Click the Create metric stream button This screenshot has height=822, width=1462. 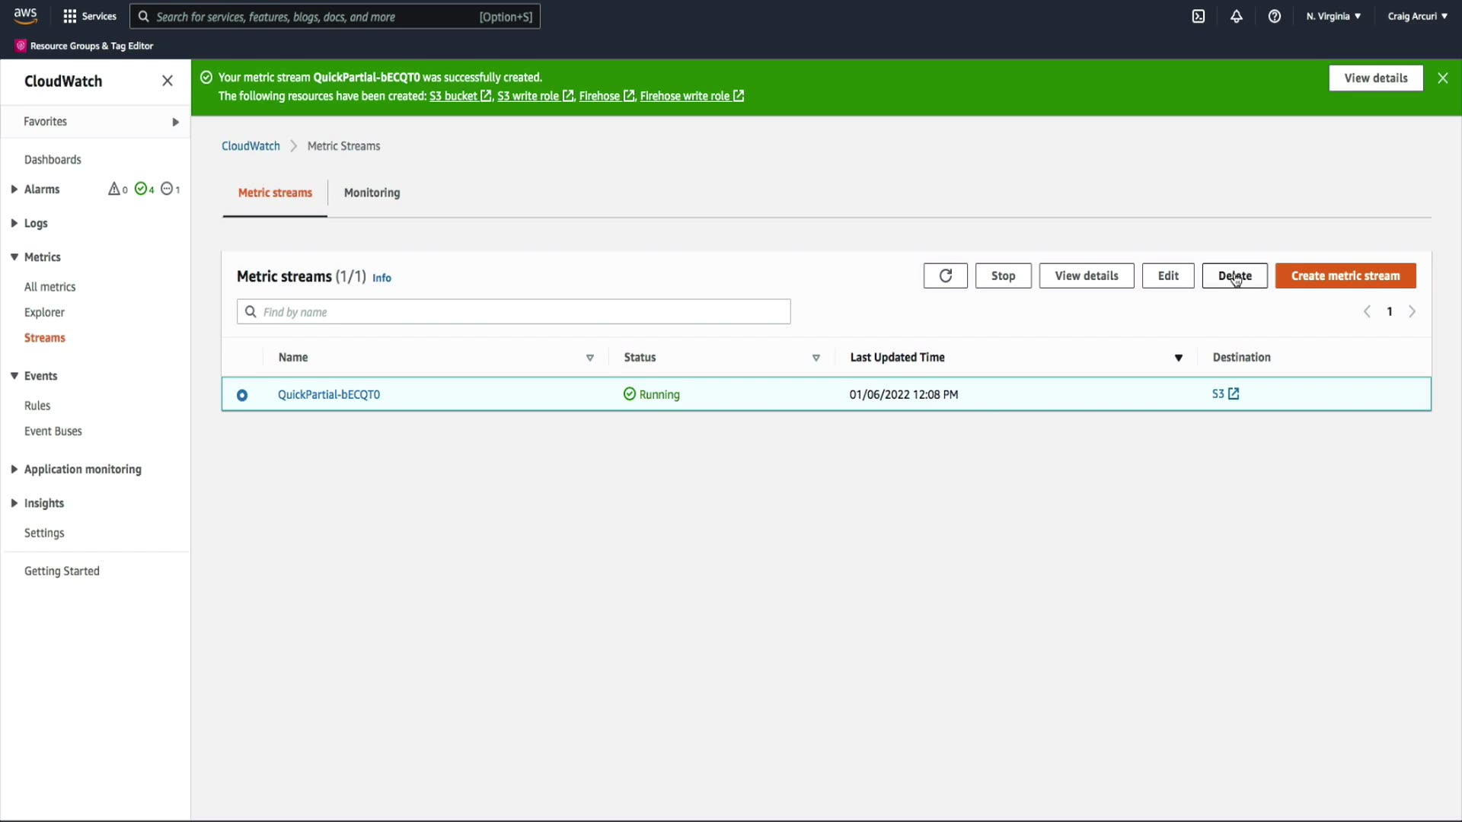tap(1345, 276)
